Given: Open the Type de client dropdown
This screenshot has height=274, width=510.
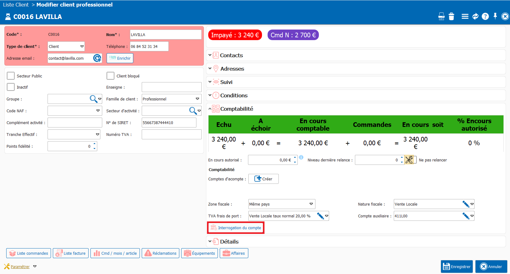Looking at the screenshot, I should [66, 46].
